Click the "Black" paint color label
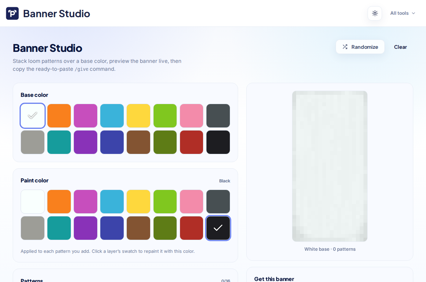426x282 pixels. point(225,181)
